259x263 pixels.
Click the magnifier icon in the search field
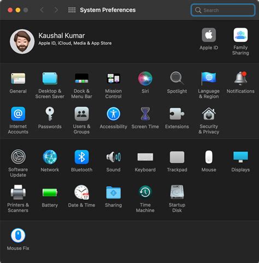point(198,10)
